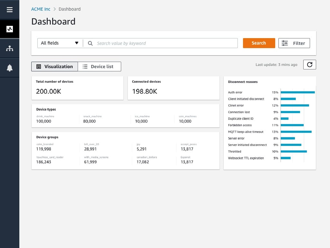The image size is (330, 248).
Task: Select the Device list view icon
Action: click(85, 67)
